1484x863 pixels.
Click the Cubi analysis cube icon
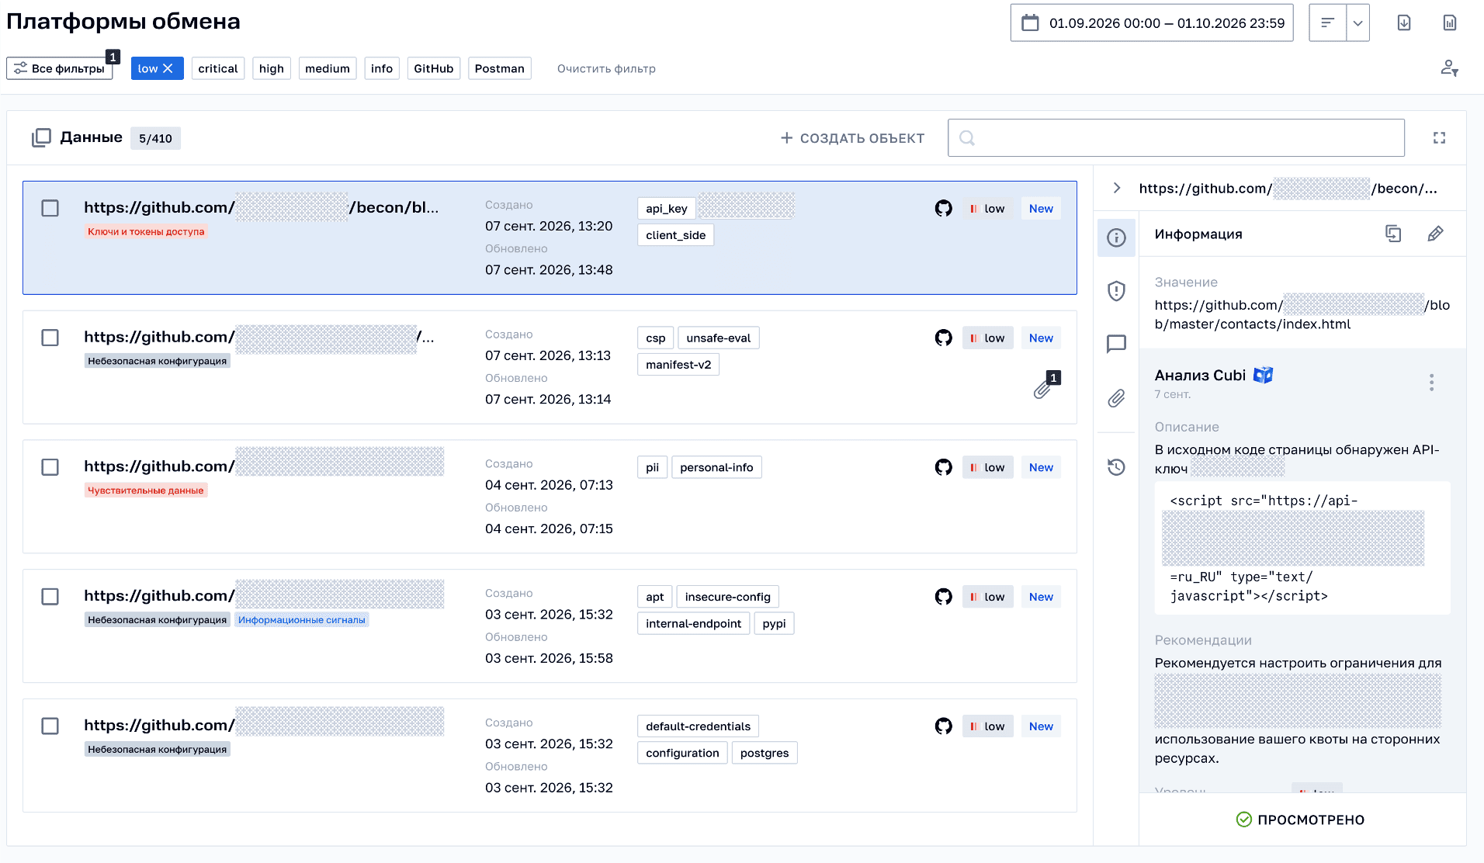(1264, 376)
